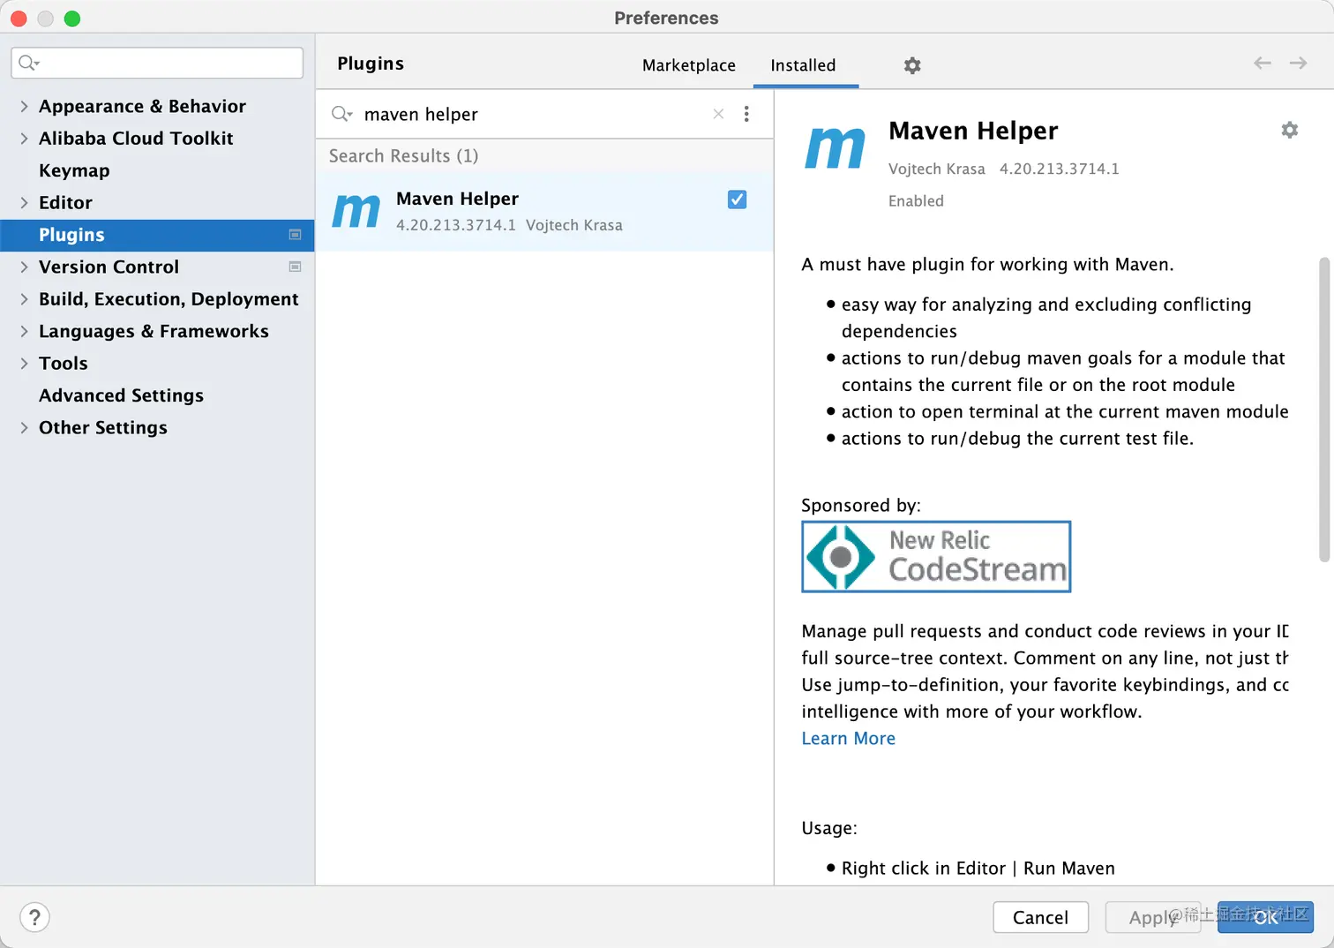
Task: Click the Maven Helper logo in results list
Action: pyautogui.click(x=356, y=211)
